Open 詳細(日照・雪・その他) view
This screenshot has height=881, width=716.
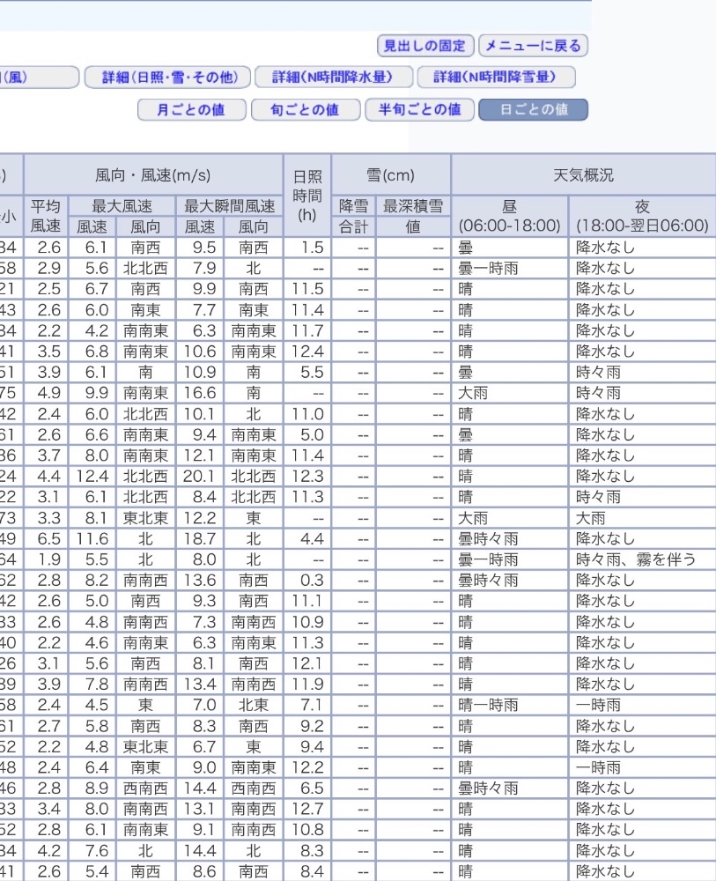169,78
